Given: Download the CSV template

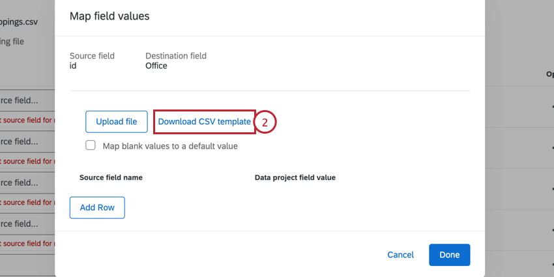Looking at the screenshot, I should click(x=204, y=122).
